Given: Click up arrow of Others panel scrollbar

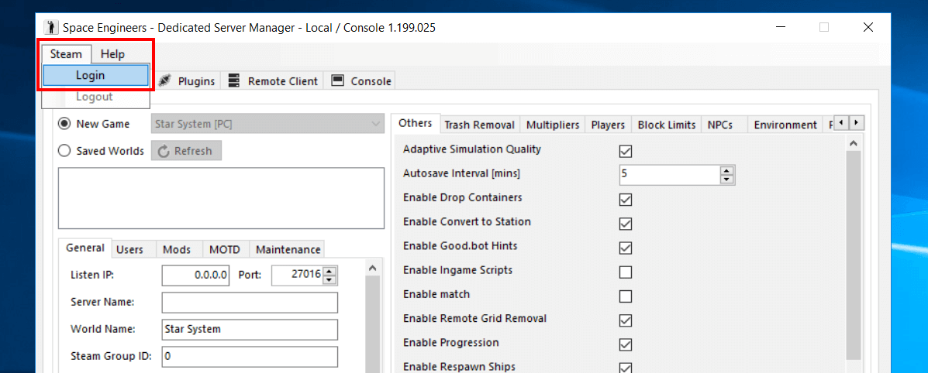Looking at the screenshot, I should click(x=853, y=142).
